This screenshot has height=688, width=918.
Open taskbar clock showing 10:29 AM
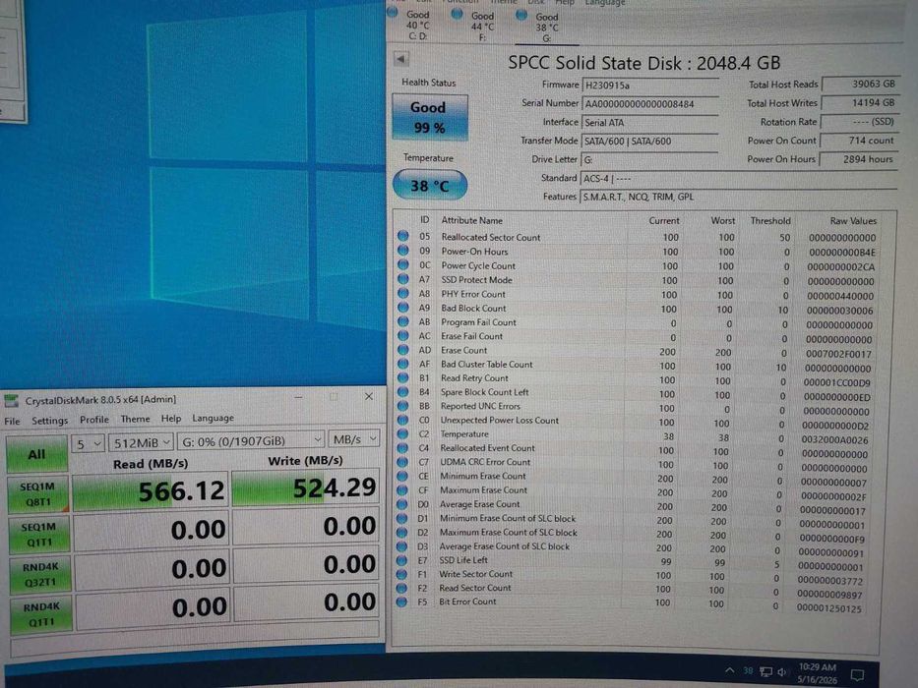click(817, 673)
